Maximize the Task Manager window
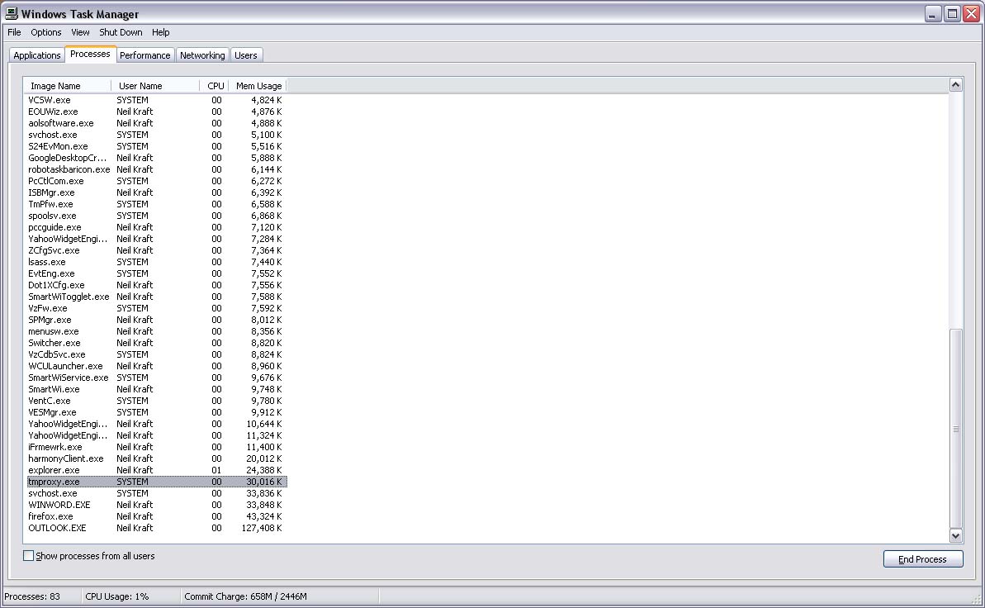 coord(952,14)
